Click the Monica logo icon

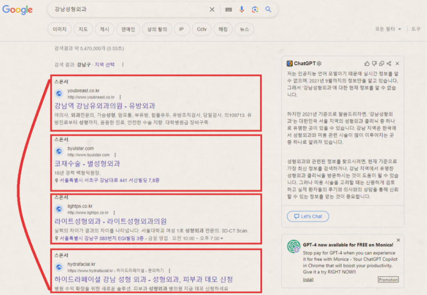[294, 246]
